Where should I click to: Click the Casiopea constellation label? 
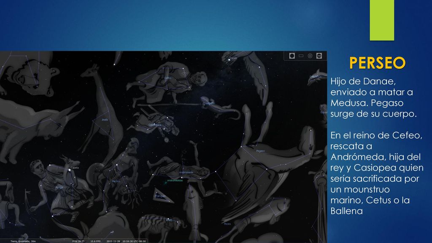(154, 125)
